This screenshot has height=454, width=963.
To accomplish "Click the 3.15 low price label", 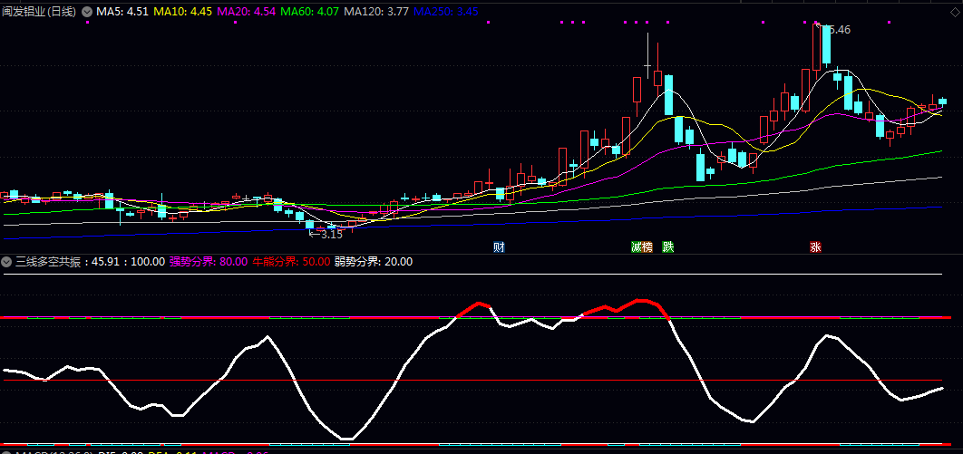I will coord(332,235).
